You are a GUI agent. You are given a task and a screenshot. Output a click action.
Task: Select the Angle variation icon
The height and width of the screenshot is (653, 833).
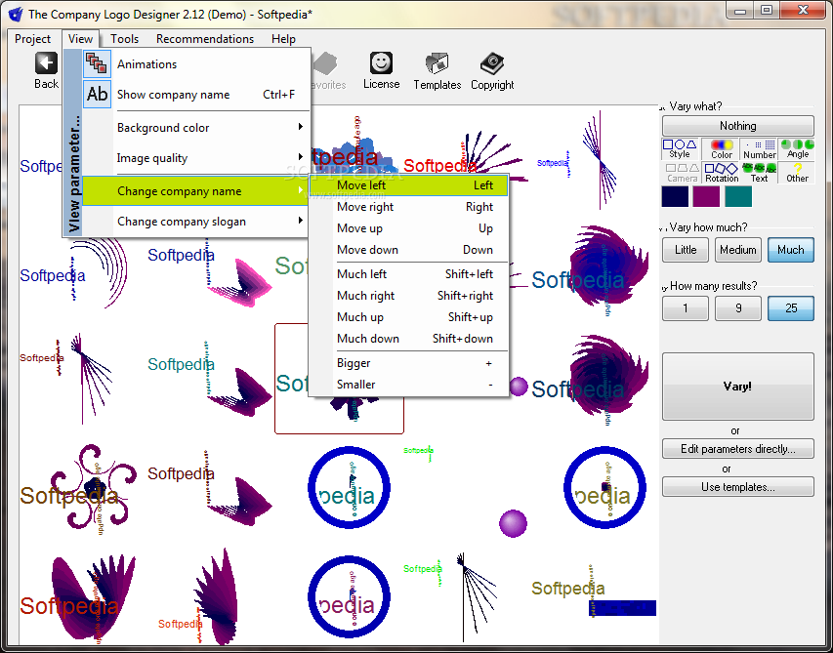click(x=798, y=148)
